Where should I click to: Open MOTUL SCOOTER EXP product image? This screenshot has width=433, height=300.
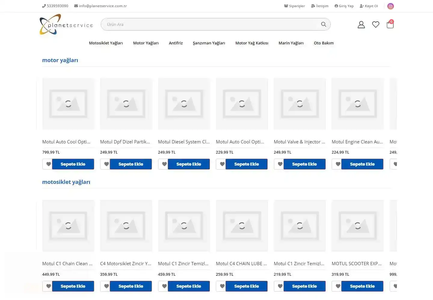(358, 226)
